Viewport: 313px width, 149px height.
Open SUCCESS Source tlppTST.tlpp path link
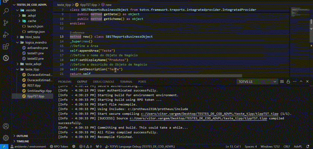pyautogui.click(x=198, y=118)
